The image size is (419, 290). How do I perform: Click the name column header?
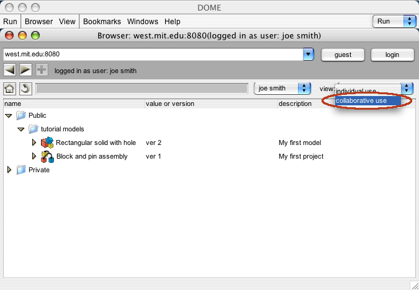pyautogui.click(x=74, y=103)
